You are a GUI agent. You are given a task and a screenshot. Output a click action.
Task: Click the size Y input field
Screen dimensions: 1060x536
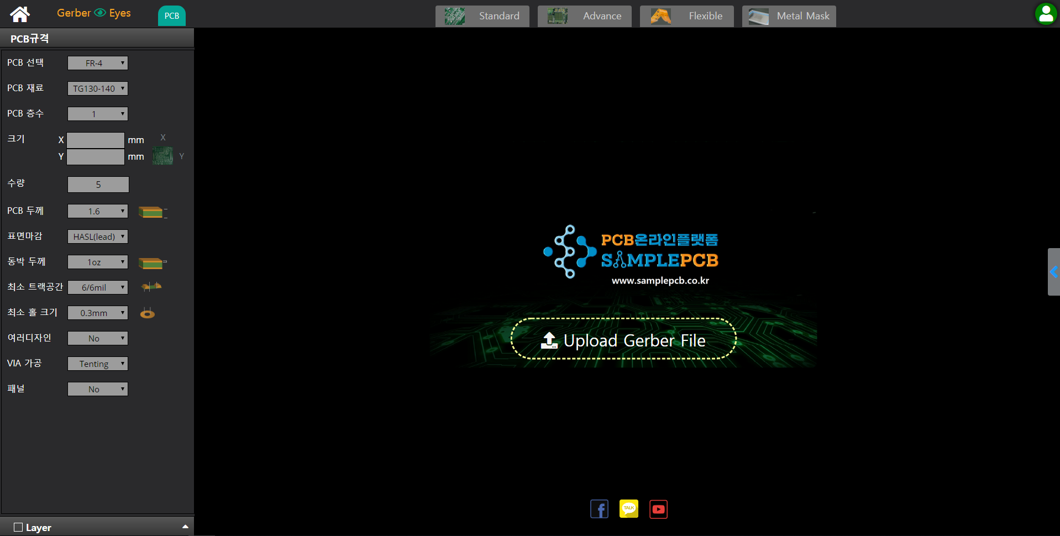(x=96, y=156)
